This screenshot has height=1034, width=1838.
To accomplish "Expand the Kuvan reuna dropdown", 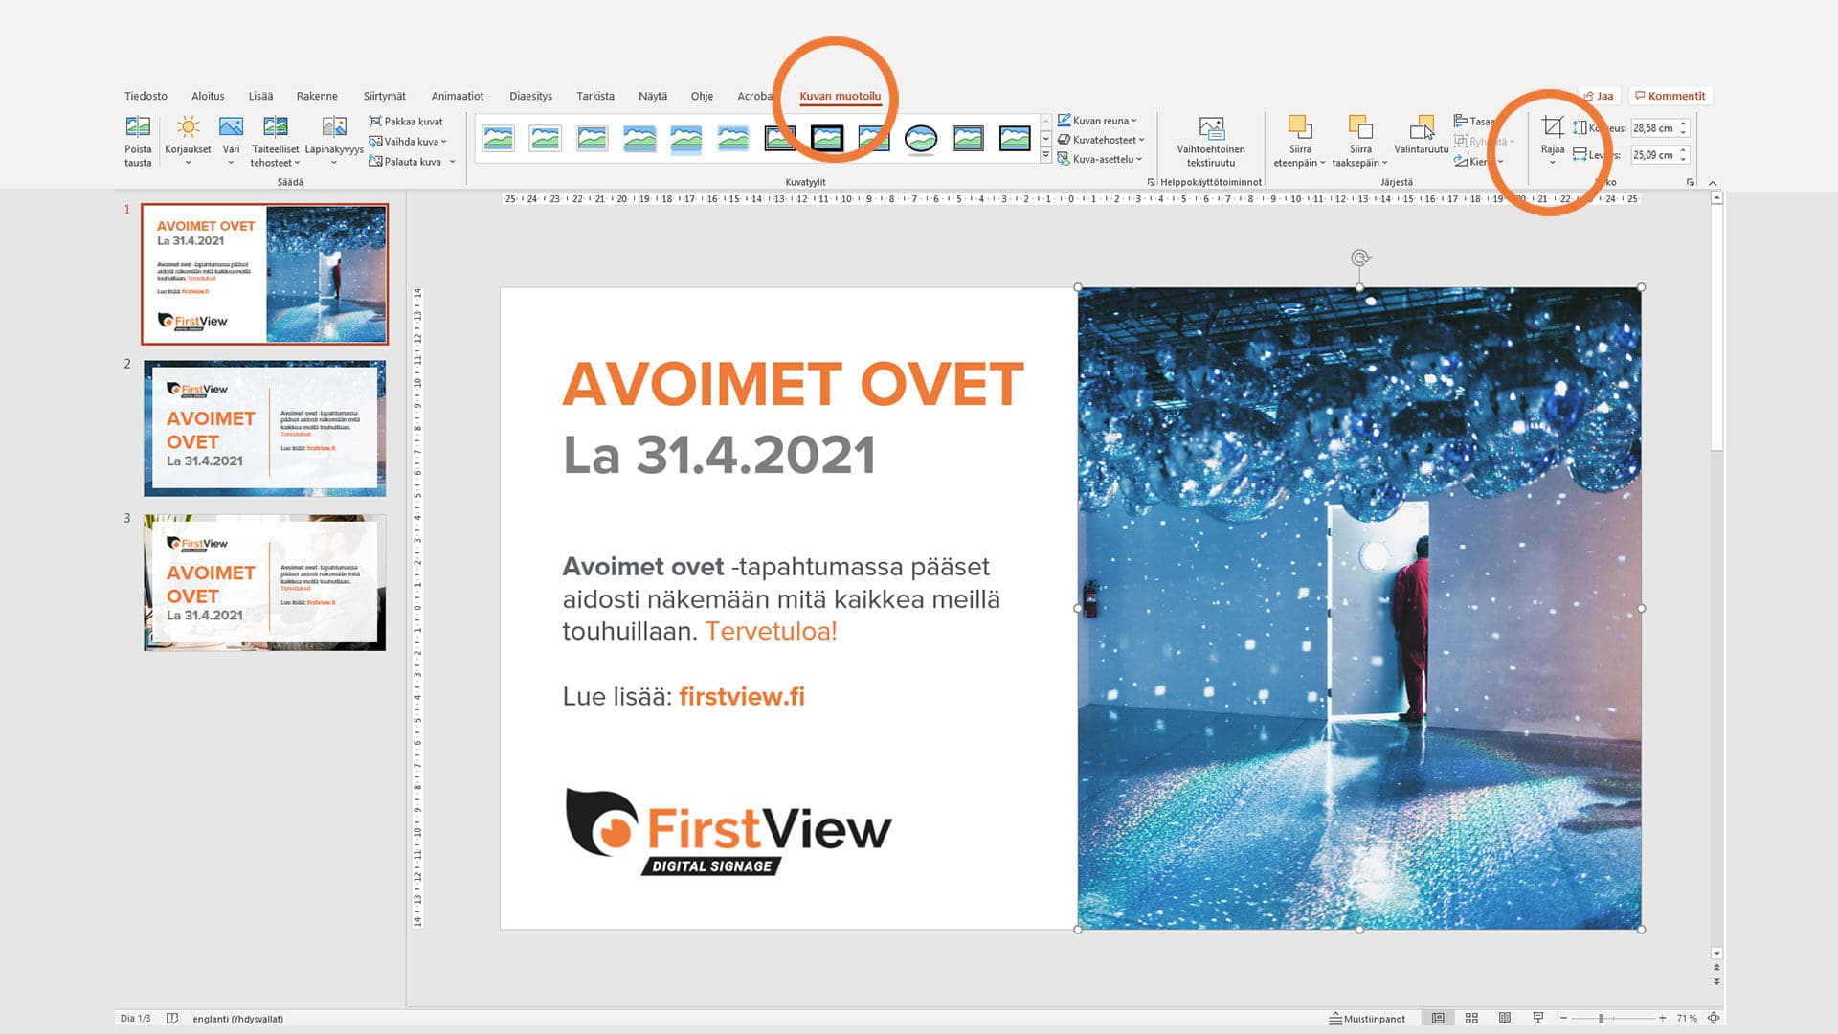I will coord(1097,121).
